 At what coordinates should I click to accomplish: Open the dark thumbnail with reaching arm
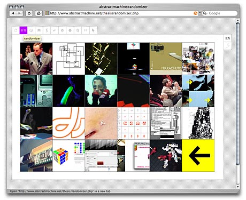coord(36,123)
